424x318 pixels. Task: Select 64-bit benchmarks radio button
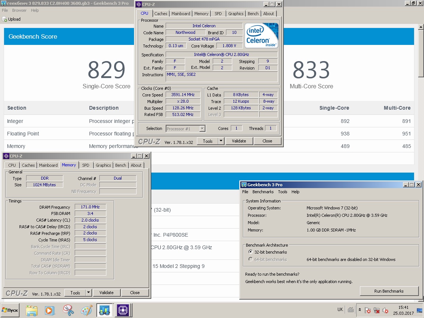coord(250,259)
